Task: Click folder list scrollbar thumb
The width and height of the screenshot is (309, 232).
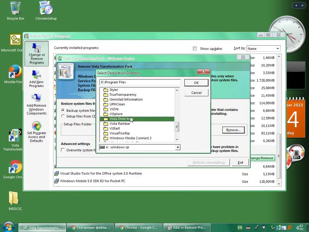Action: [x=177, y=127]
